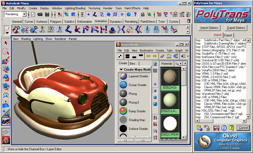Click the PolyTrans import file folder icon
This screenshot has height=153, width=253.
(x=199, y=127)
